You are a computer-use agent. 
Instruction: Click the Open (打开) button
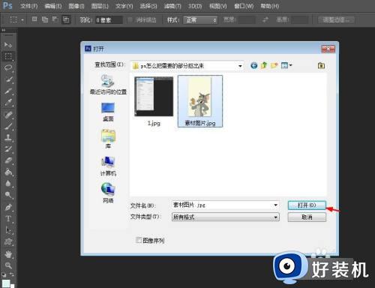(x=307, y=205)
